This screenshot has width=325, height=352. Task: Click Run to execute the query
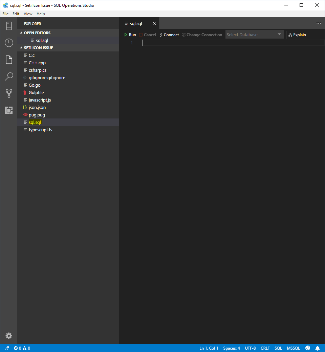click(x=130, y=34)
